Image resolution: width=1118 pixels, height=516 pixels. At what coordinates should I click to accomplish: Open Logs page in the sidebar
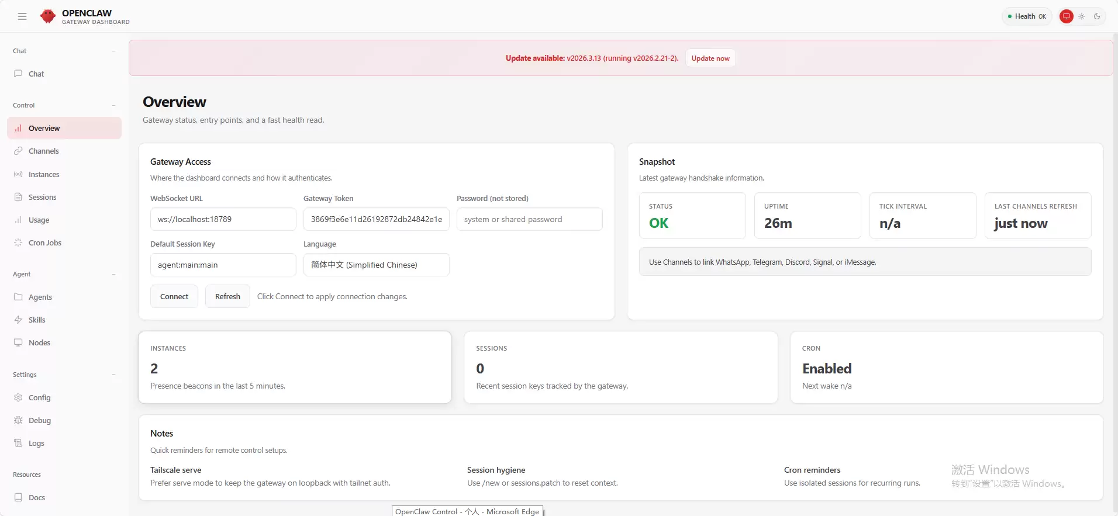click(x=36, y=443)
